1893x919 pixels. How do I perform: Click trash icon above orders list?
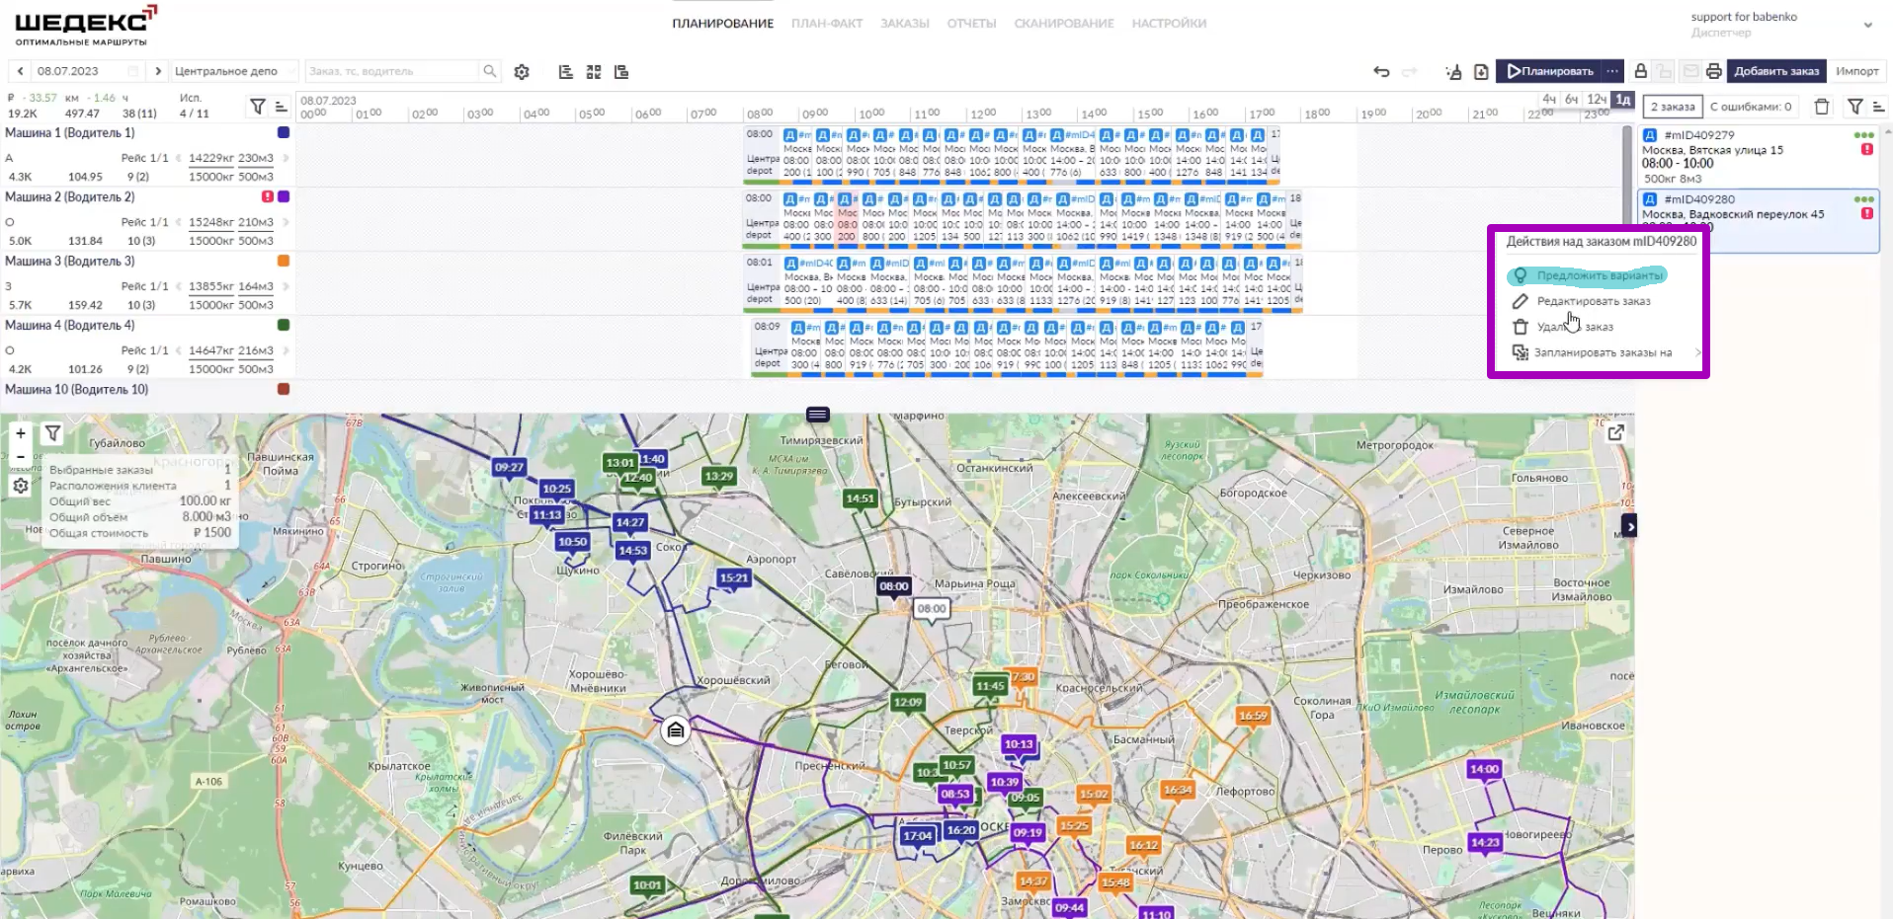point(1822,107)
